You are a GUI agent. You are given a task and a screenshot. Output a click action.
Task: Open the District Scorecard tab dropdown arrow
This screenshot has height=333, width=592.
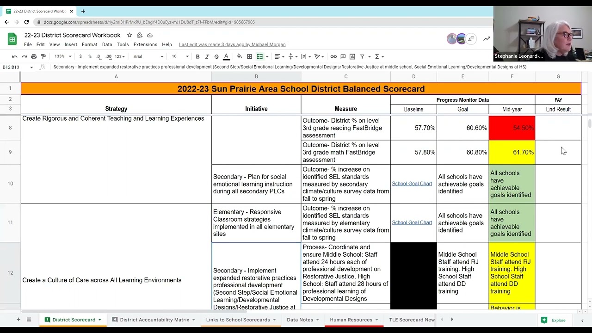click(99, 320)
